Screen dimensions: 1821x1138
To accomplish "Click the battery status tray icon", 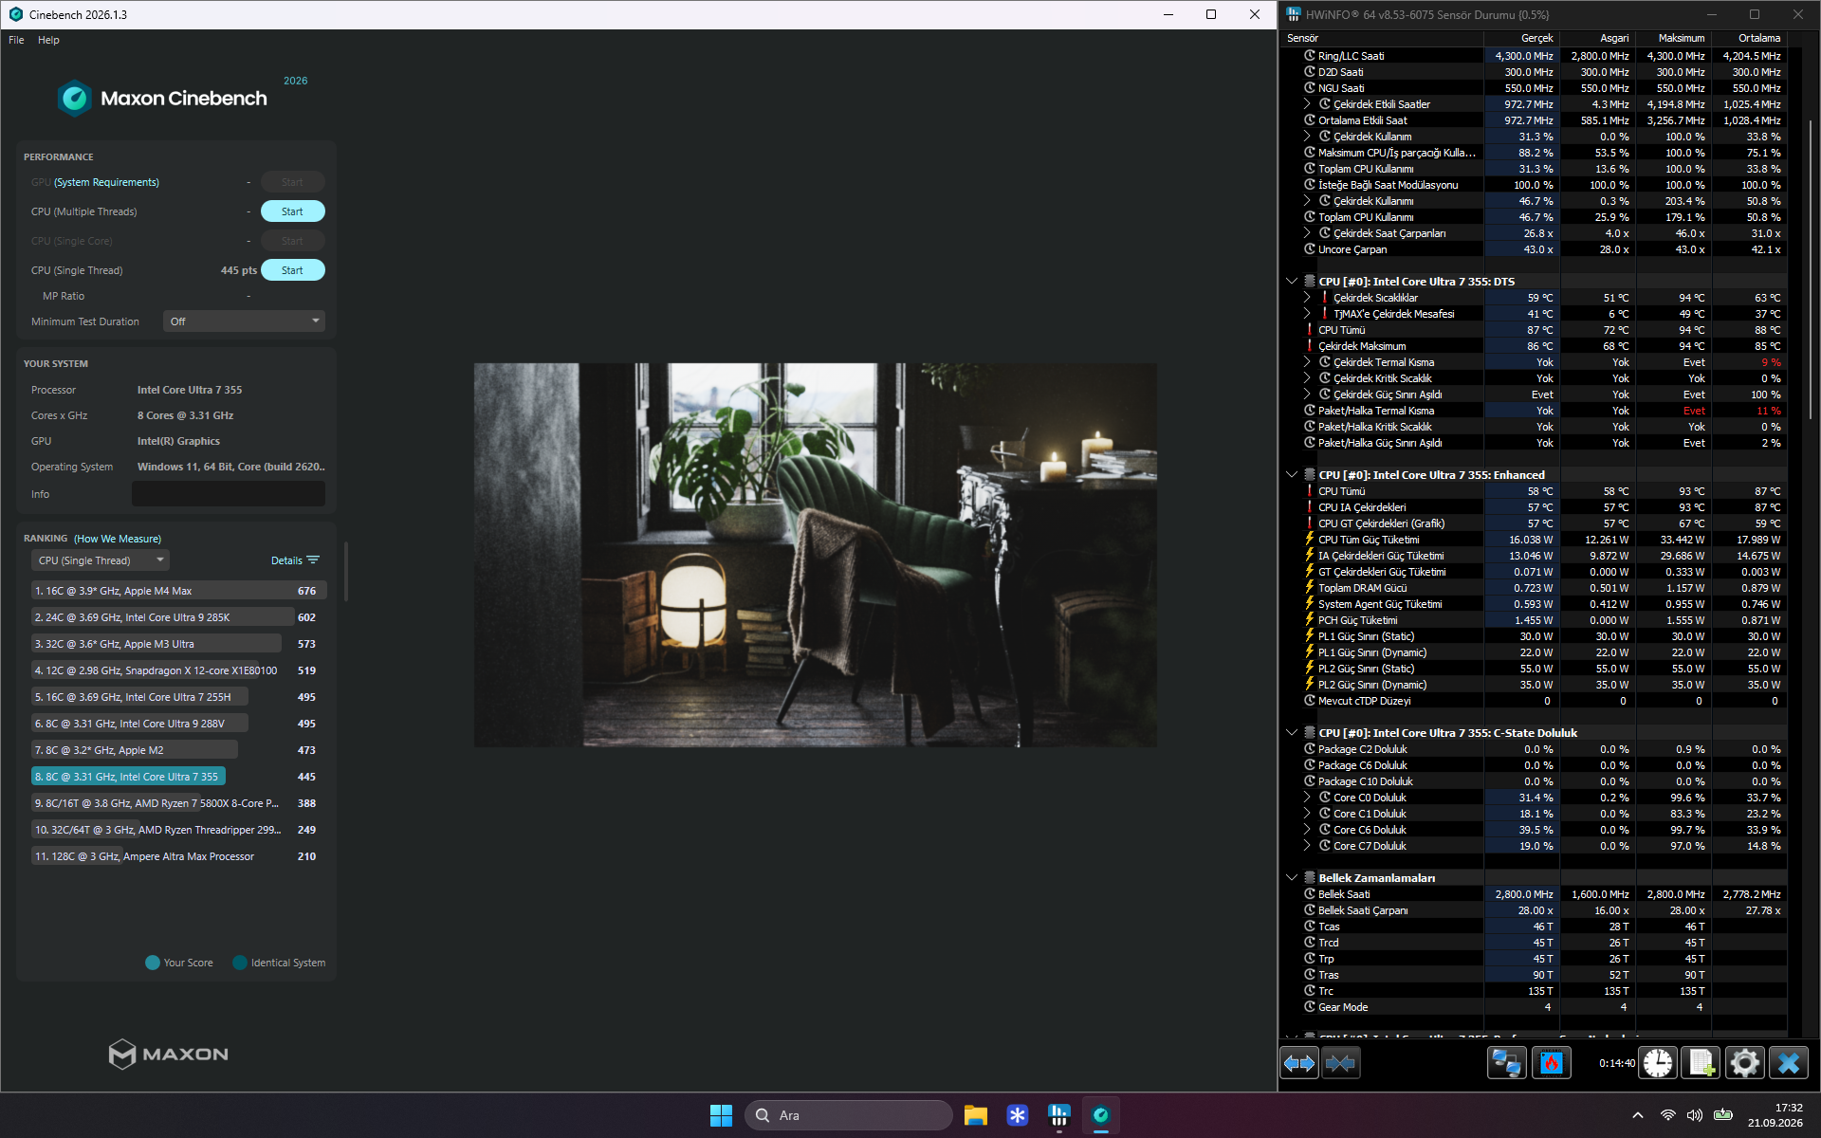I will pos(1723,1115).
